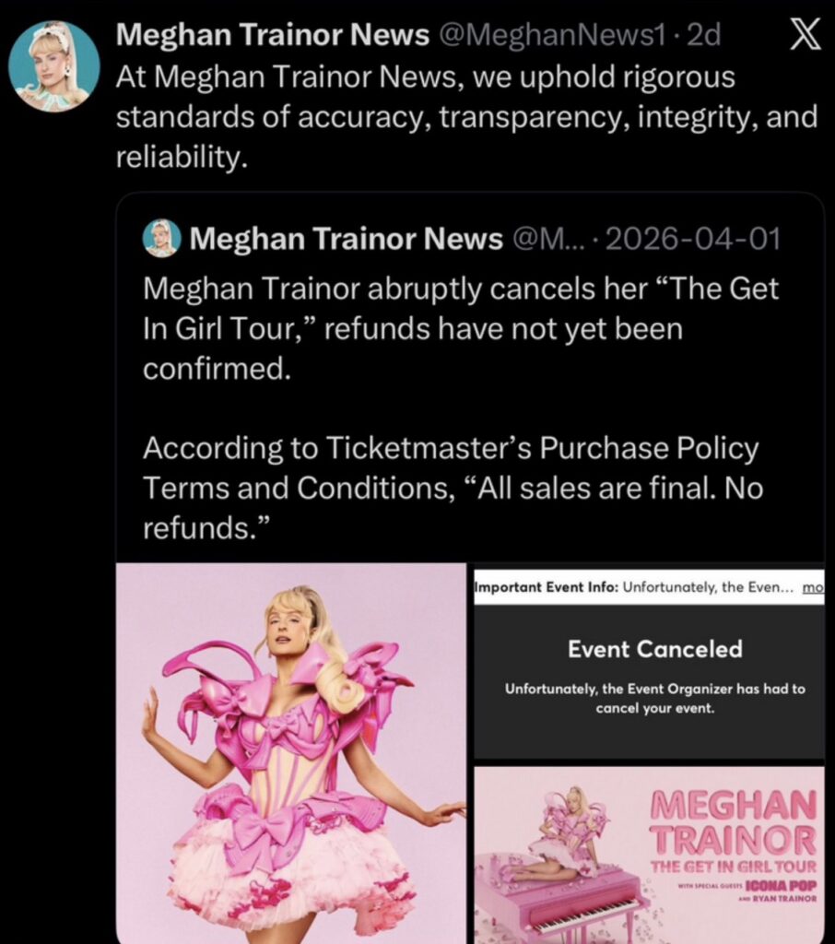Open @MeghanNews1 handle link

pyautogui.click(x=553, y=35)
